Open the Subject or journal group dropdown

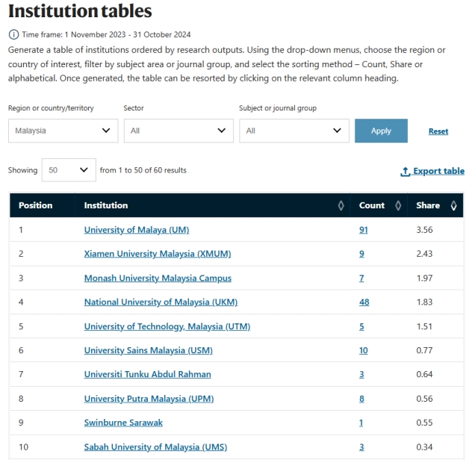click(x=293, y=131)
